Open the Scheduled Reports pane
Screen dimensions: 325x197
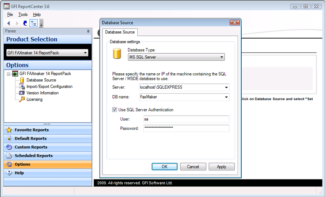48,156
